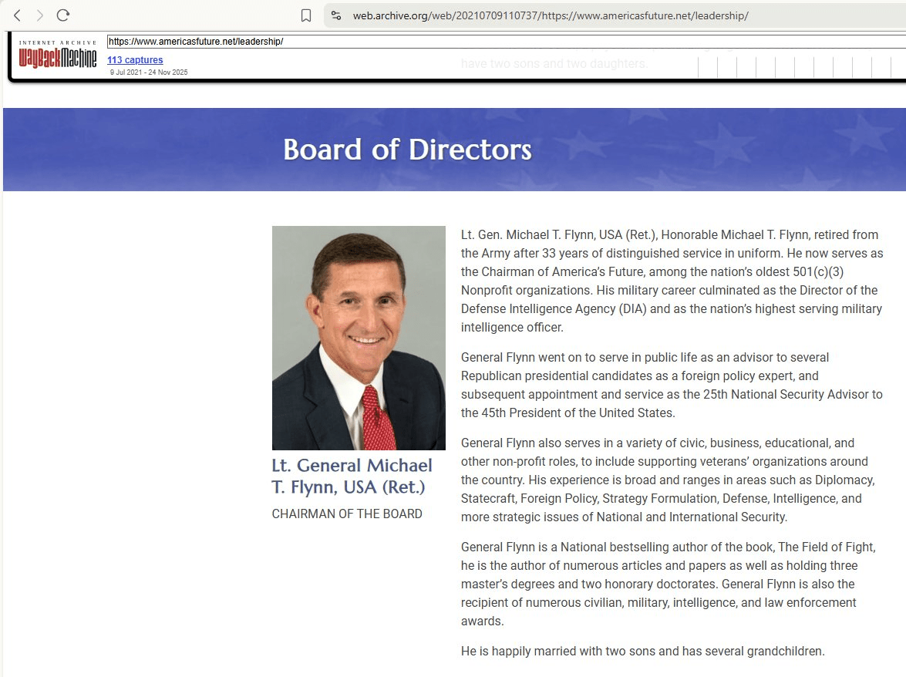Click the Chairman of the Board title text
Screen dimensions: 906x677
pyautogui.click(x=347, y=514)
